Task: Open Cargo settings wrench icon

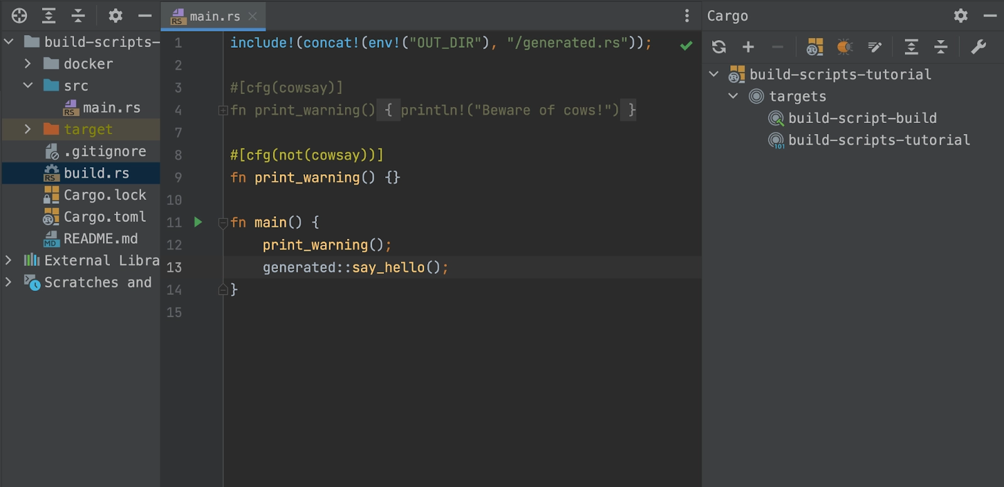Action: point(978,46)
